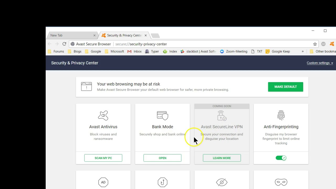
Task: Switch to the New Tab tab
Action: pyautogui.click(x=72, y=35)
